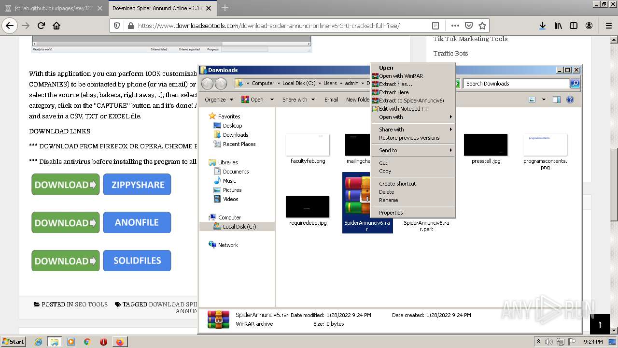The width and height of the screenshot is (618, 348).
Task: Choose Rename in context menu
Action: pyautogui.click(x=413, y=200)
